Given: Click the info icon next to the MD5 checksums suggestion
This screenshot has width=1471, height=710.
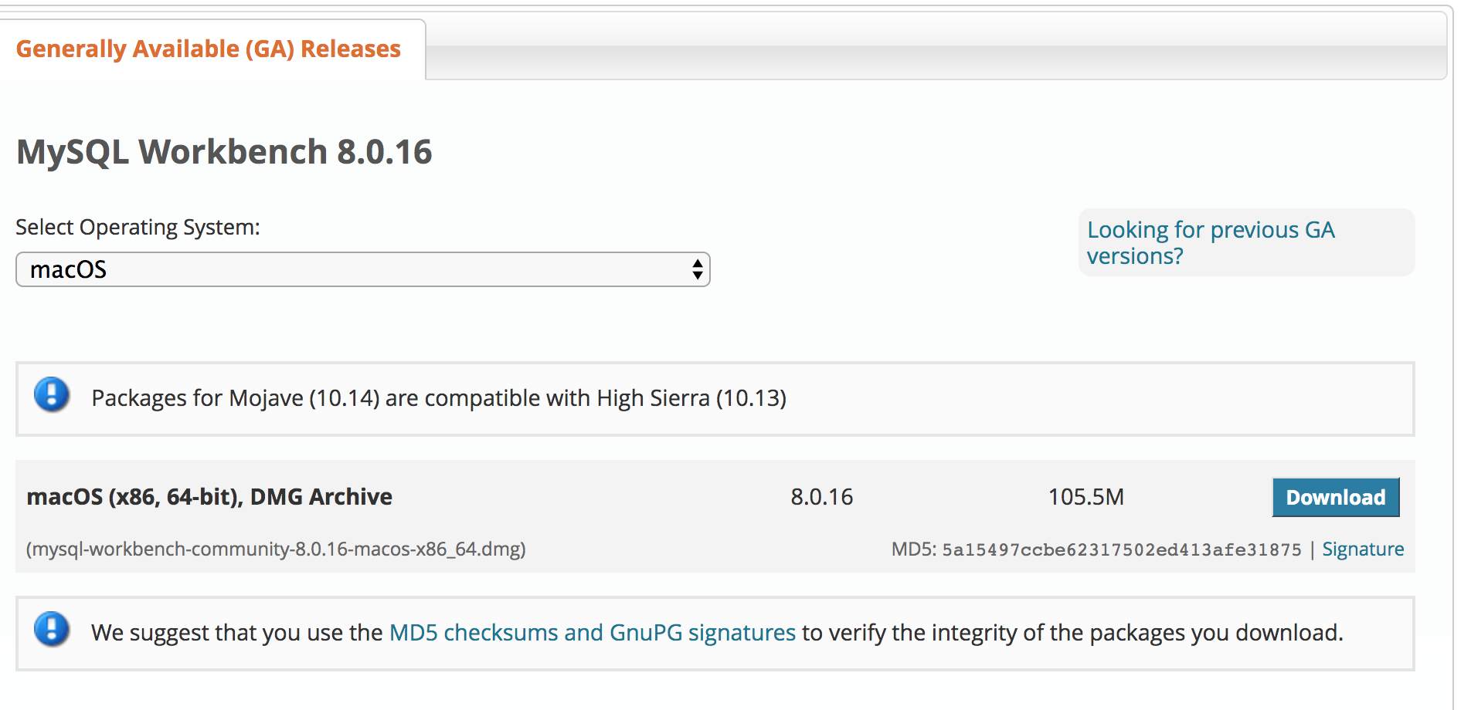Looking at the screenshot, I should [x=50, y=631].
